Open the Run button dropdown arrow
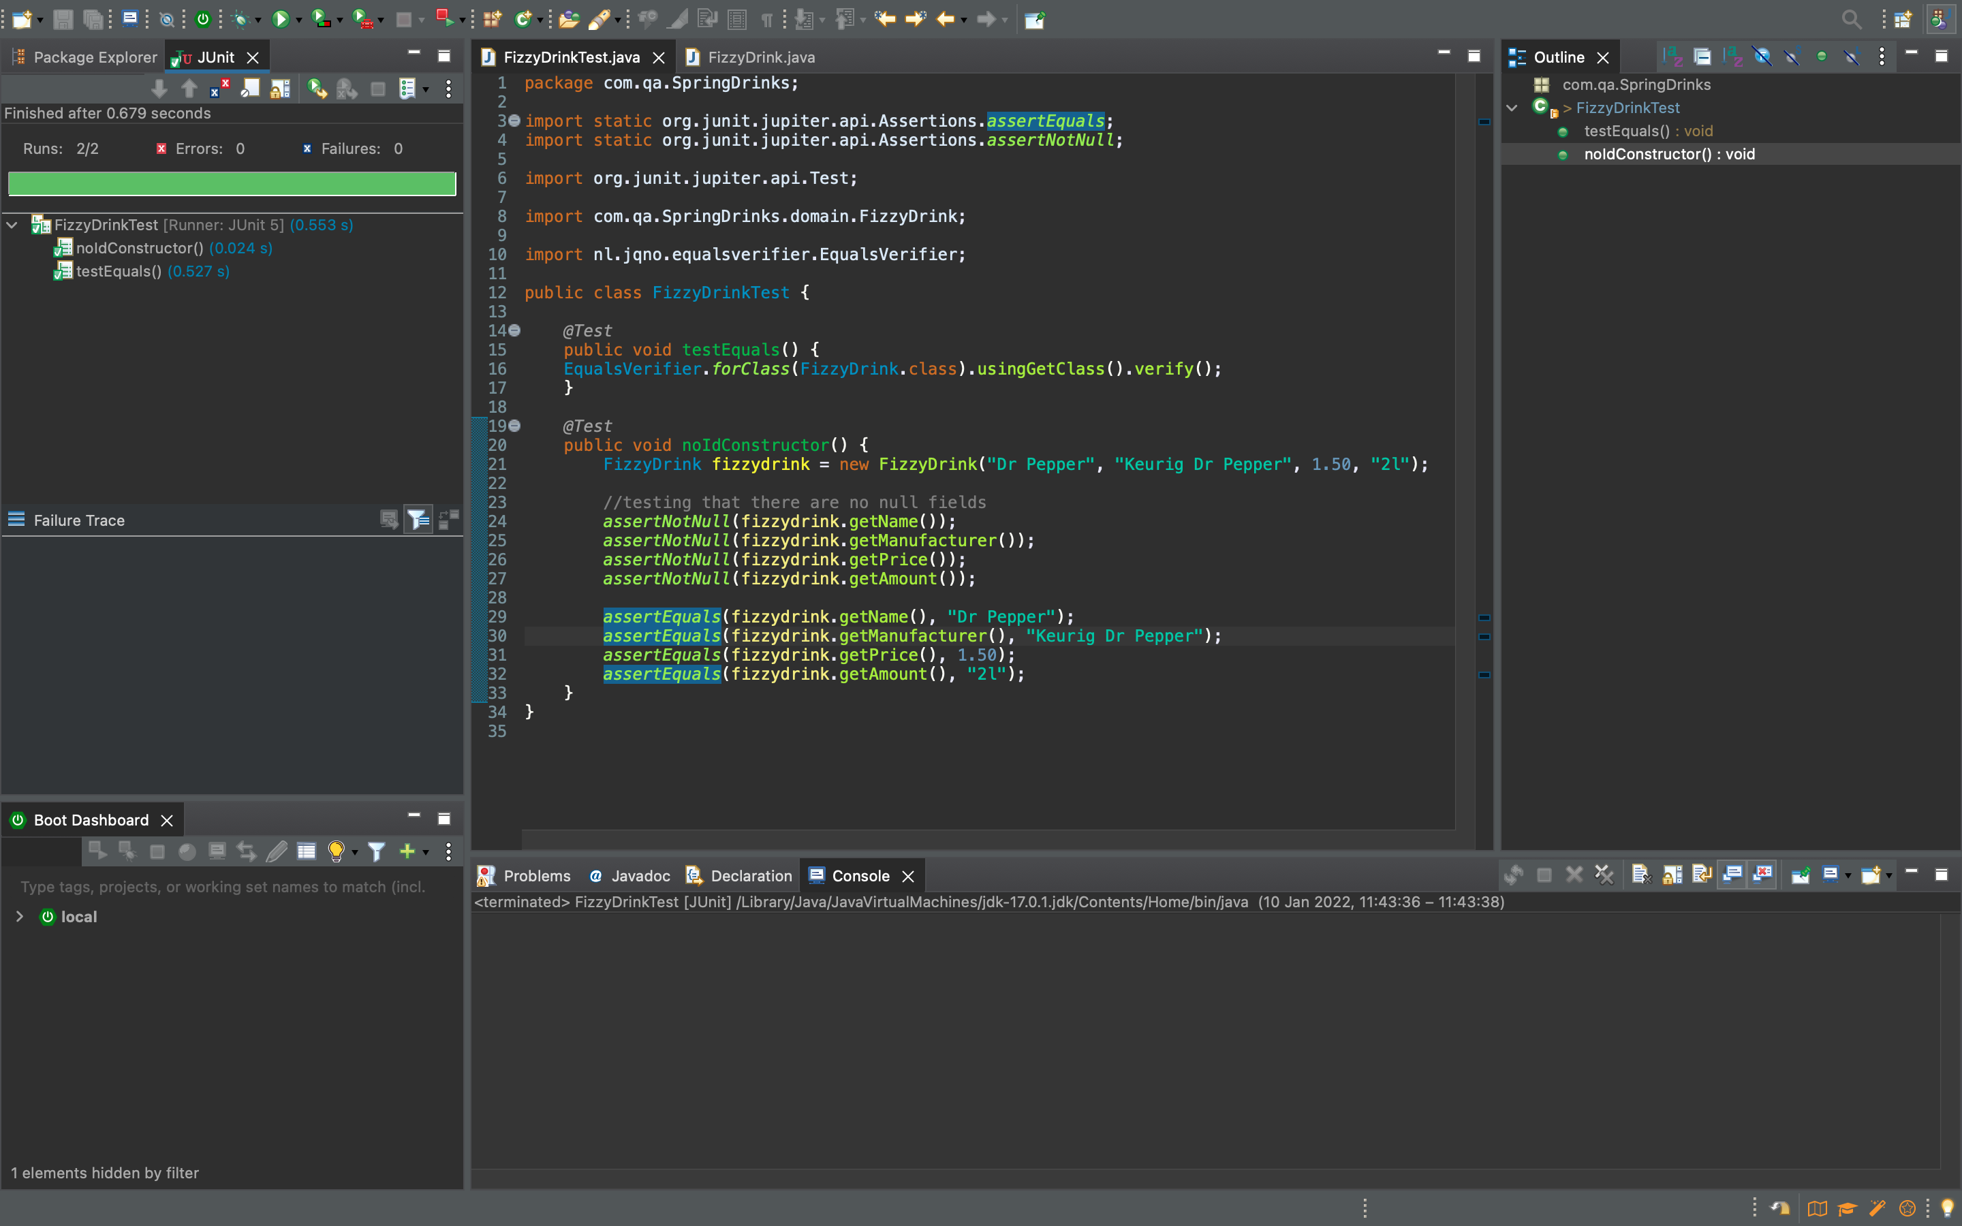The height and width of the screenshot is (1226, 1962). click(299, 20)
